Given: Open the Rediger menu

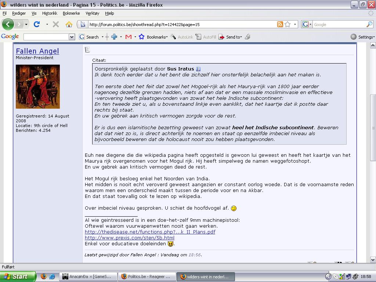Looking at the screenshot, I should [19, 13].
